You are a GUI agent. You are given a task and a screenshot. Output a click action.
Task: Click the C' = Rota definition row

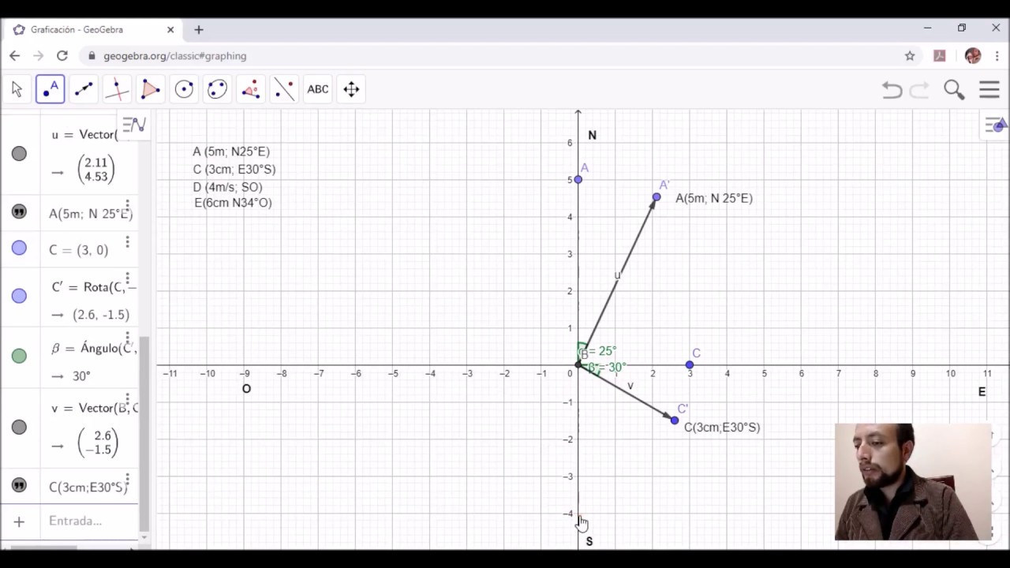click(x=88, y=298)
